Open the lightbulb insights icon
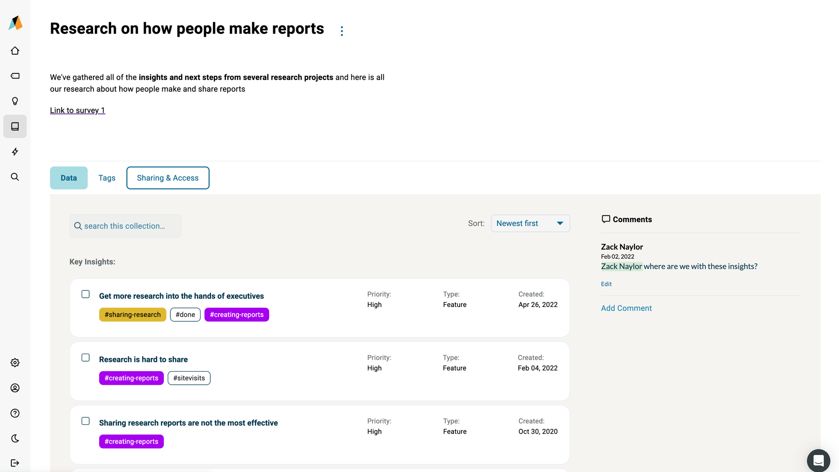This screenshot has height=472, width=839. click(15, 101)
